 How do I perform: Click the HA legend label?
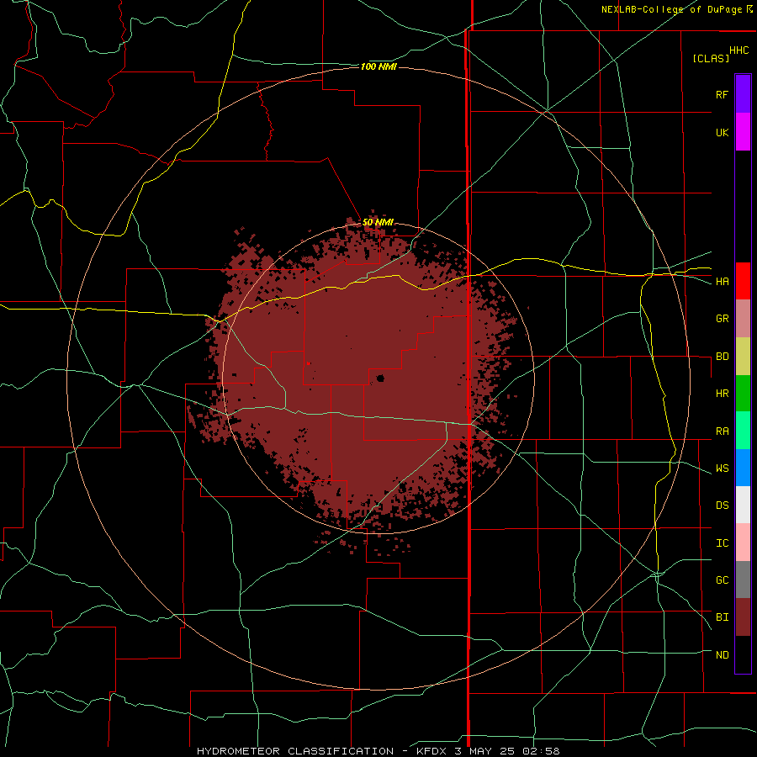722,282
